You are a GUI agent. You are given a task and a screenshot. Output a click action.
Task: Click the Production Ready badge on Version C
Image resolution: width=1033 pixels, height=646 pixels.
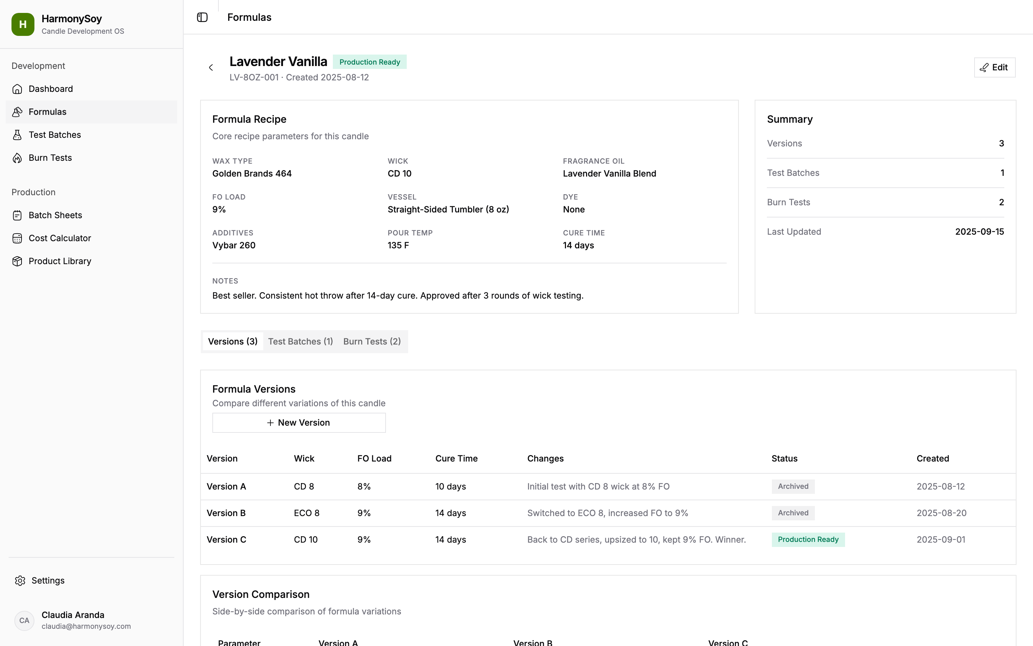click(808, 540)
